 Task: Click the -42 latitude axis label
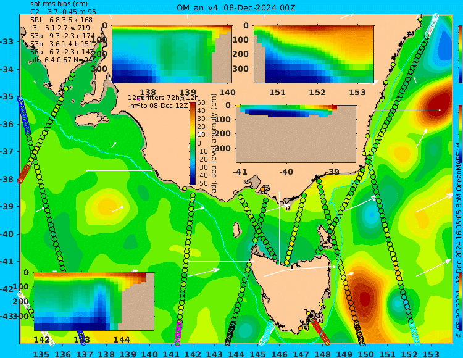[7, 289]
